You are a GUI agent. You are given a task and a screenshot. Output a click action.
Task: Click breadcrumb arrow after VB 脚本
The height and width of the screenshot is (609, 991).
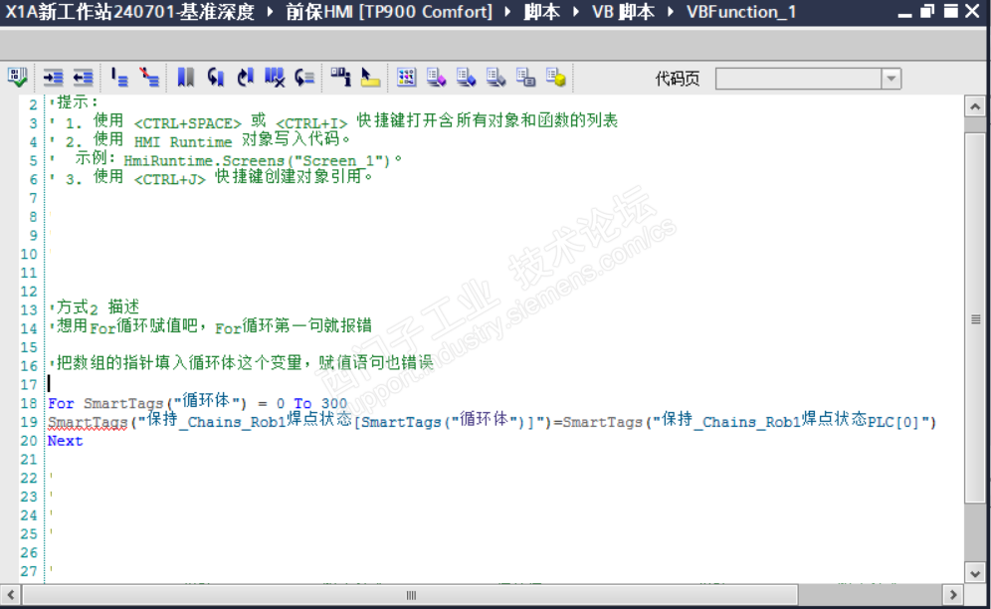click(671, 12)
